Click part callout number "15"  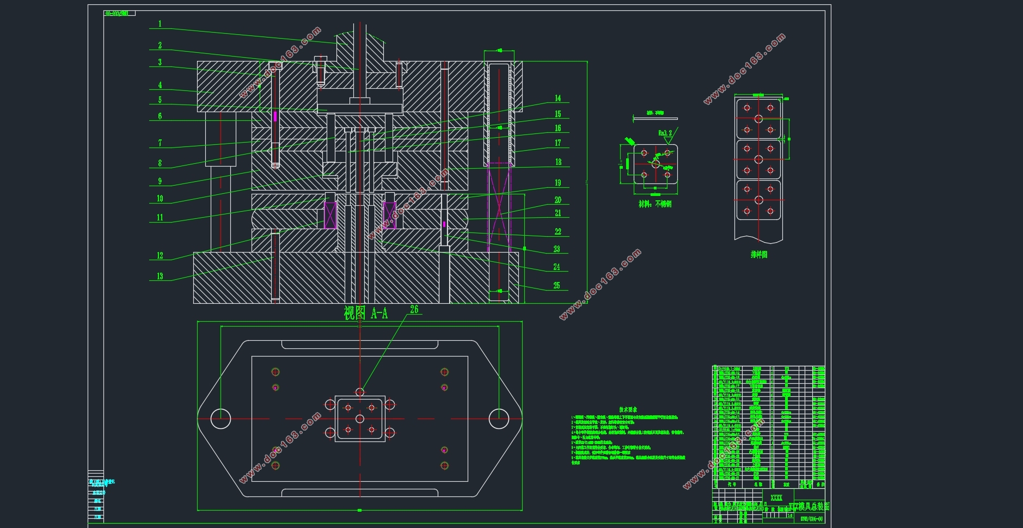coord(558,114)
